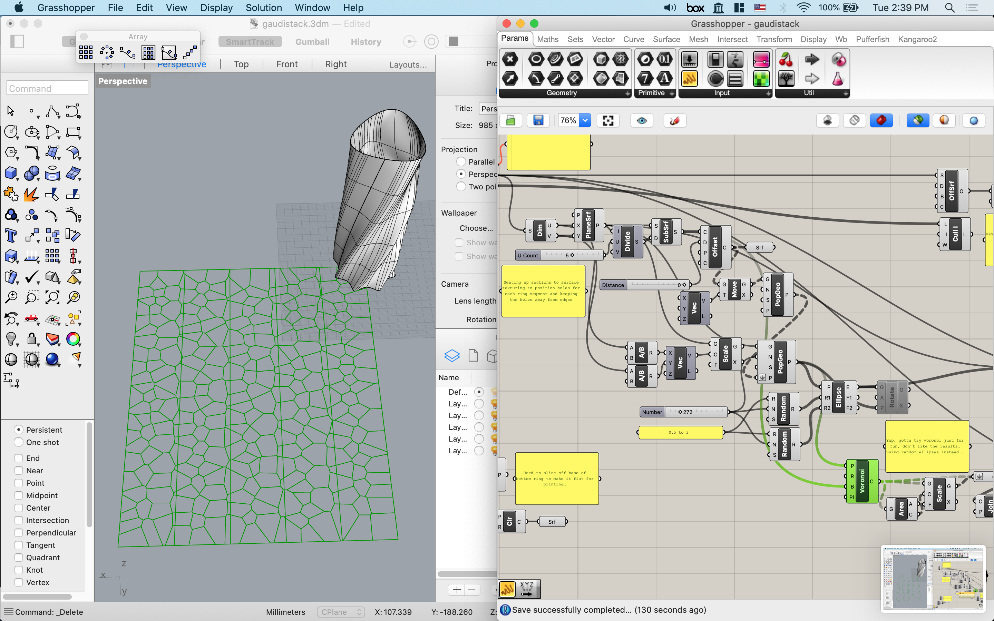Viewport: 994px width, 621px height.
Task: Click the Grasshopper open file icon
Action: (510, 120)
